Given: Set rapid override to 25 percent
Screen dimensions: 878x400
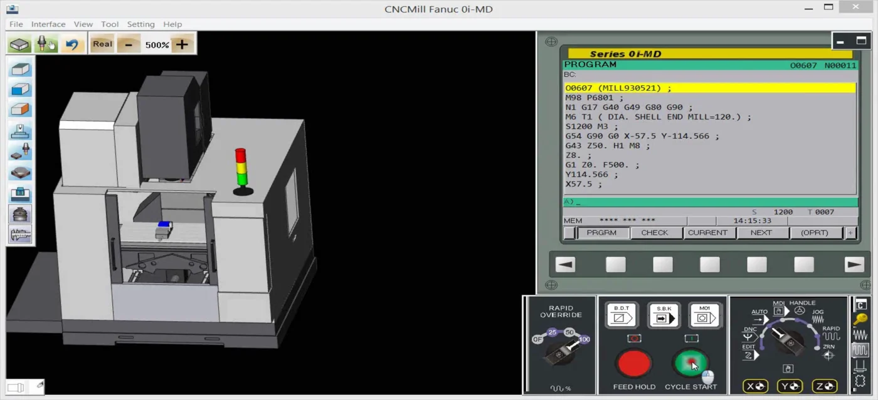Looking at the screenshot, I should tap(552, 332).
